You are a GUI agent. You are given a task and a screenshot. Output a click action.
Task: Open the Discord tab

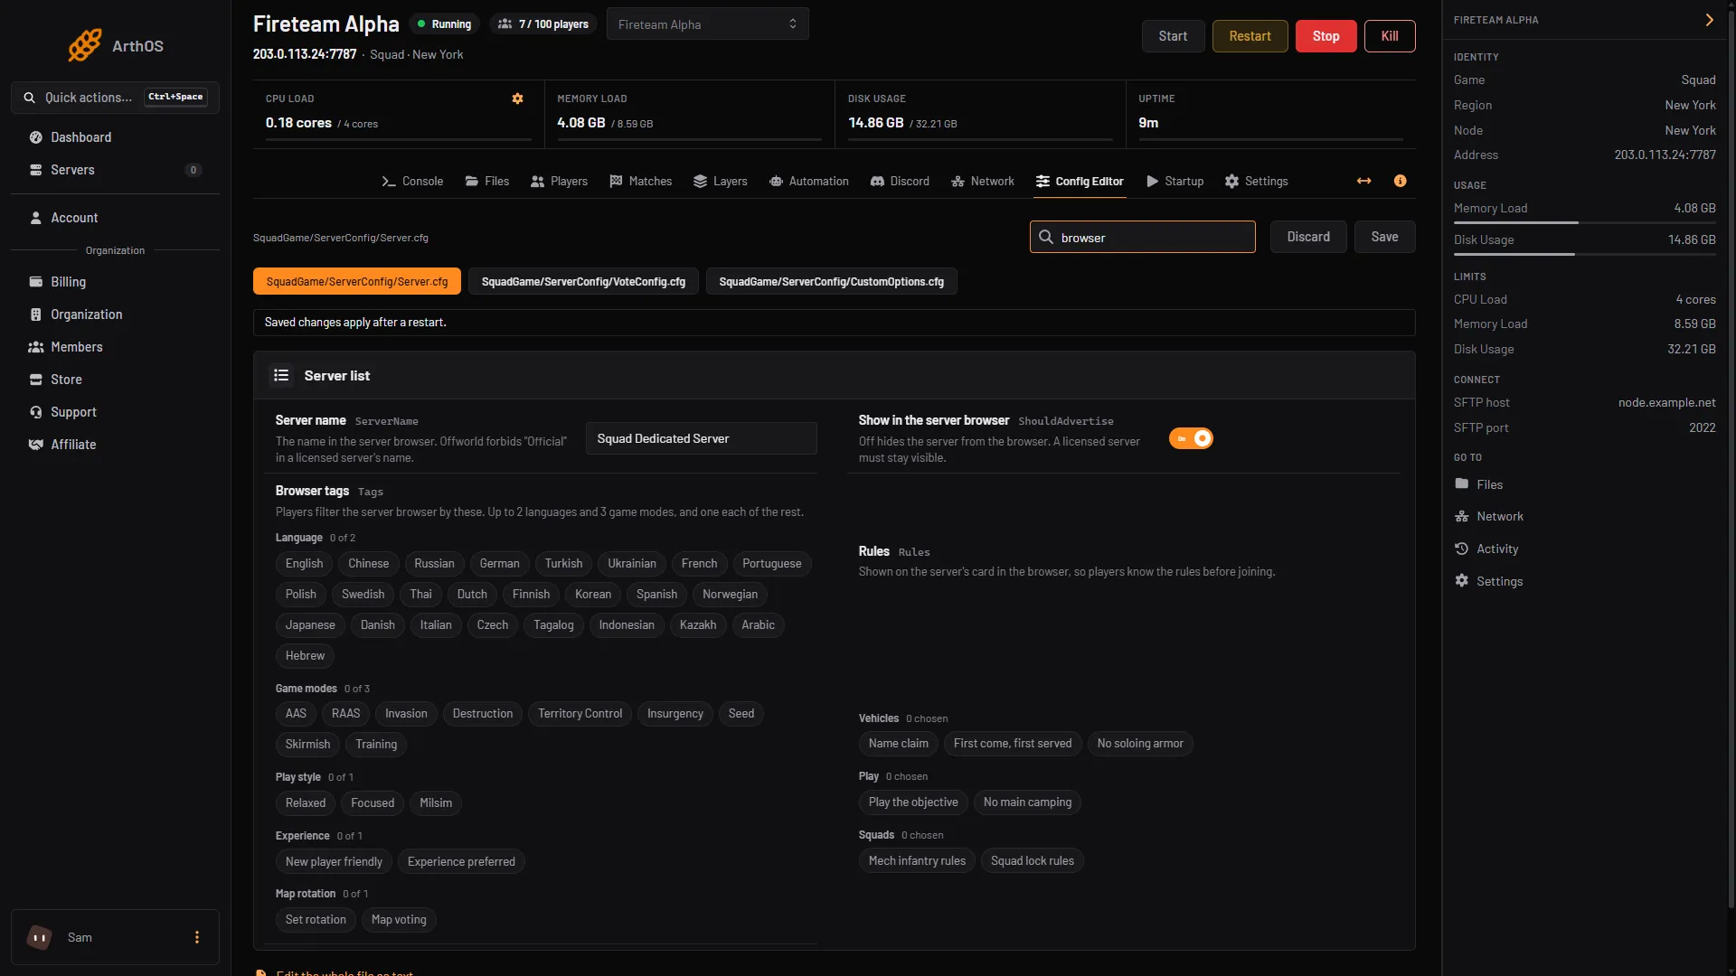(x=900, y=181)
